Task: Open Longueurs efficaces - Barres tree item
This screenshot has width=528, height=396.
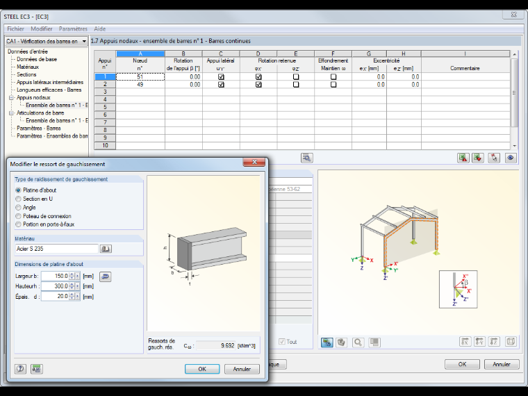Action: pos(49,90)
